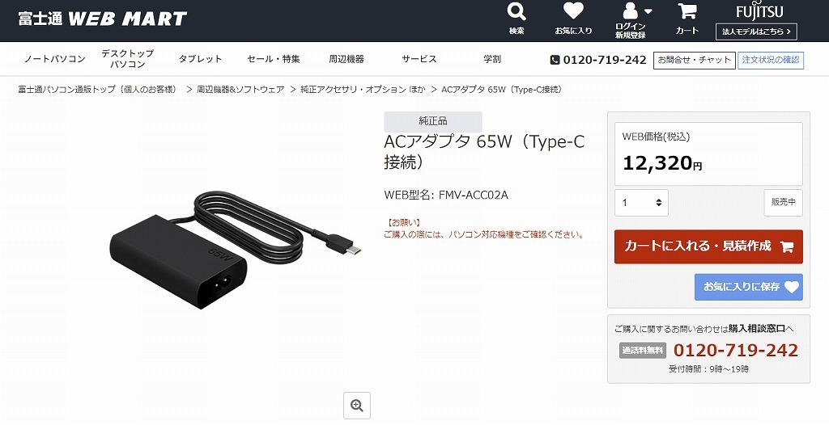Open the quantity selector dropdown
Image resolution: width=829 pixels, height=425 pixels.
641,203
